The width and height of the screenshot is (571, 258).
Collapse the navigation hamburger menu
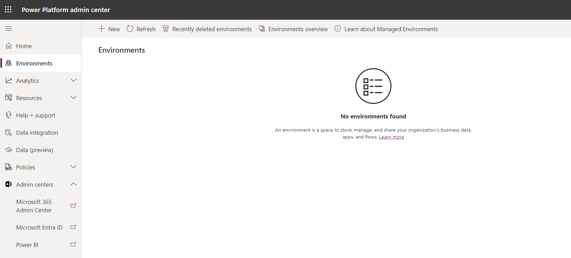[8, 29]
